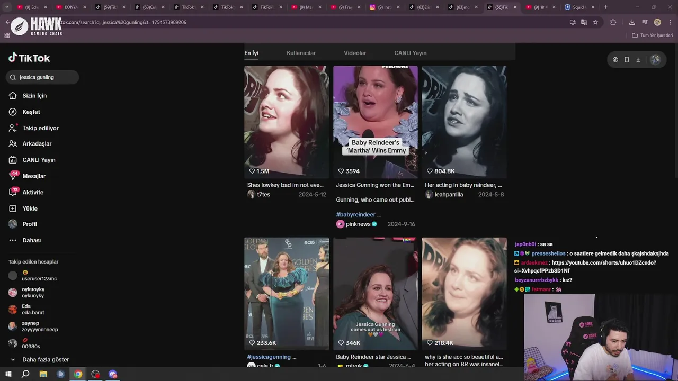The image size is (678, 381).
Task: Open followed account useruser123mc
Action: point(33,276)
